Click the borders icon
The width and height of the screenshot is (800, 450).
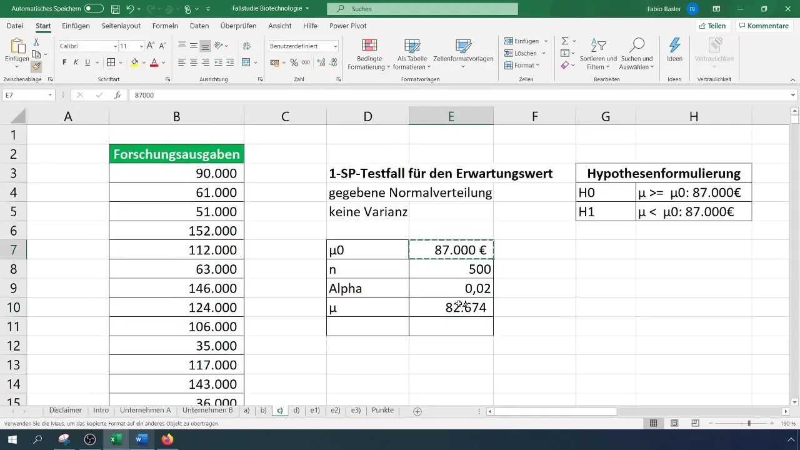(x=111, y=62)
